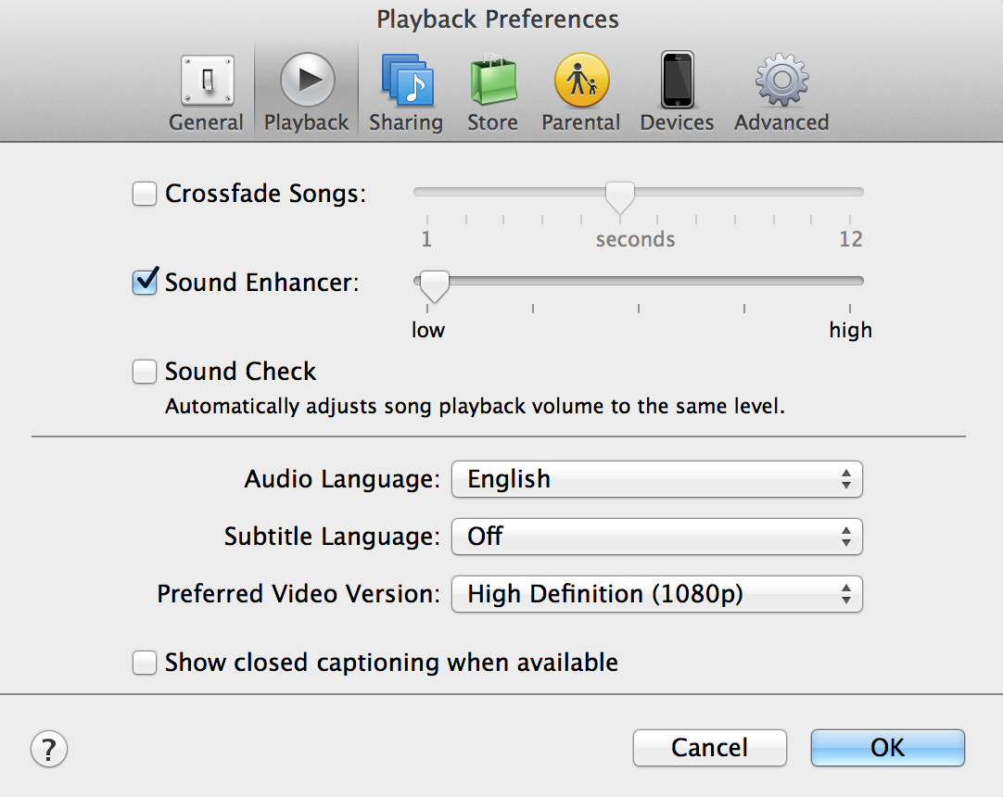This screenshot has height=797, width=1003.
Task: Enable the Crossfade Songs checkbox
Action: [145, 193]
